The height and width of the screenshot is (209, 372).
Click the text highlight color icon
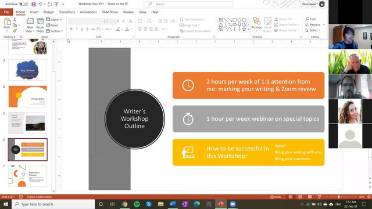click(118, 29)
